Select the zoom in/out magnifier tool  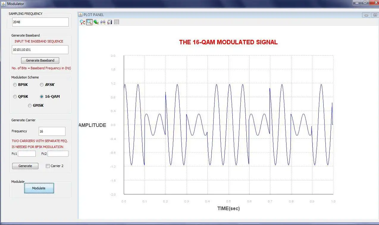pos(82,22)
